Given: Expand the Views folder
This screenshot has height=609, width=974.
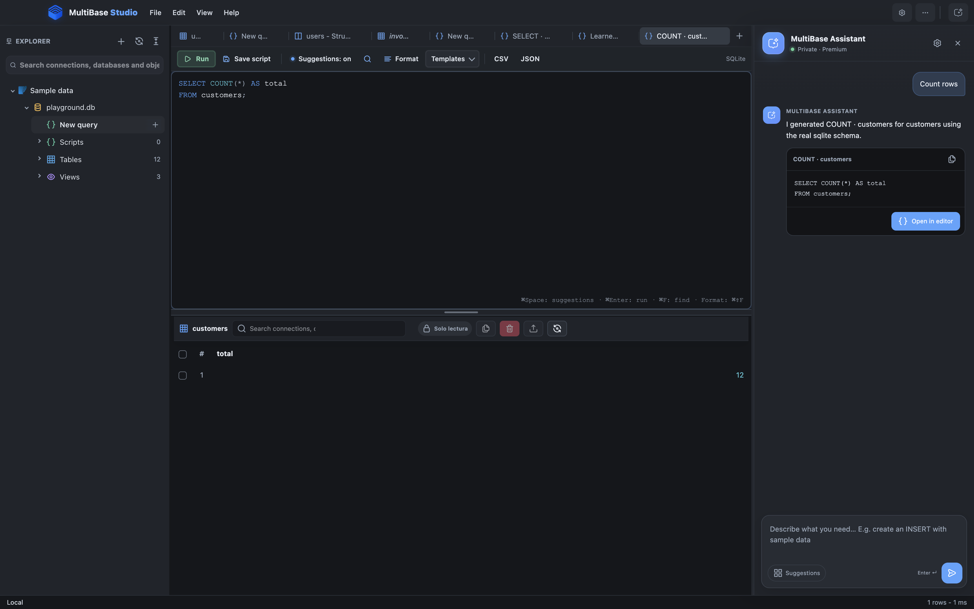Looking at the screenshot, I should coord(39,176).
